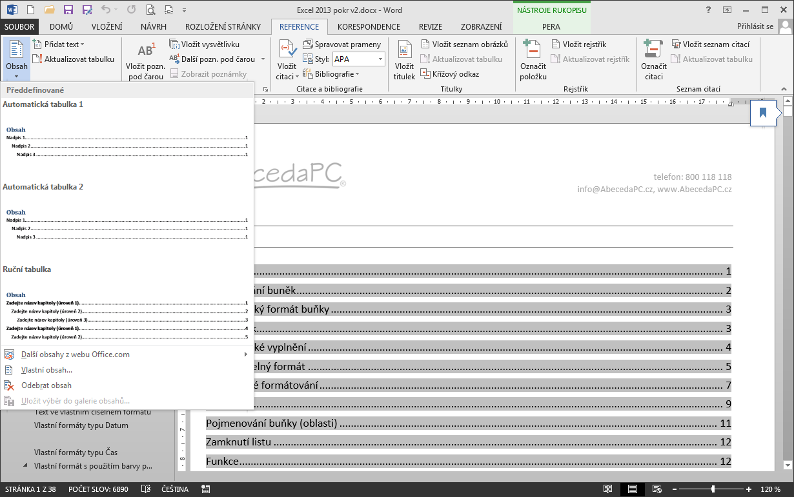Click Křížový odkaz cross-reference
This screenshot has height=497, width=794.
[x=450, y=74]
